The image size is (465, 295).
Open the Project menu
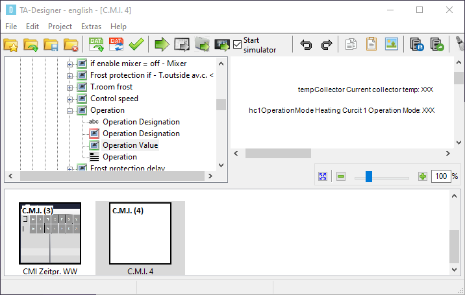click(x=60, y=27)
